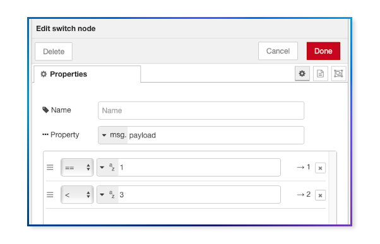Click the rules list scrollbar
The width and height of the screenshot is (380, 244).
pos(332,188)
